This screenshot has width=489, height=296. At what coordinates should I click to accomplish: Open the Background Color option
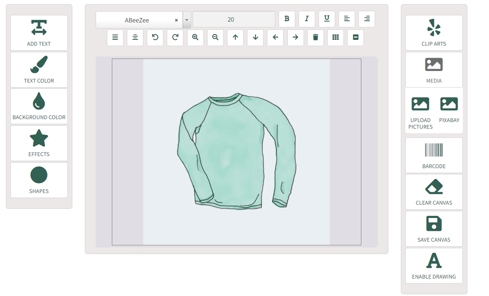pyautogui.click(x=39, y=106)
